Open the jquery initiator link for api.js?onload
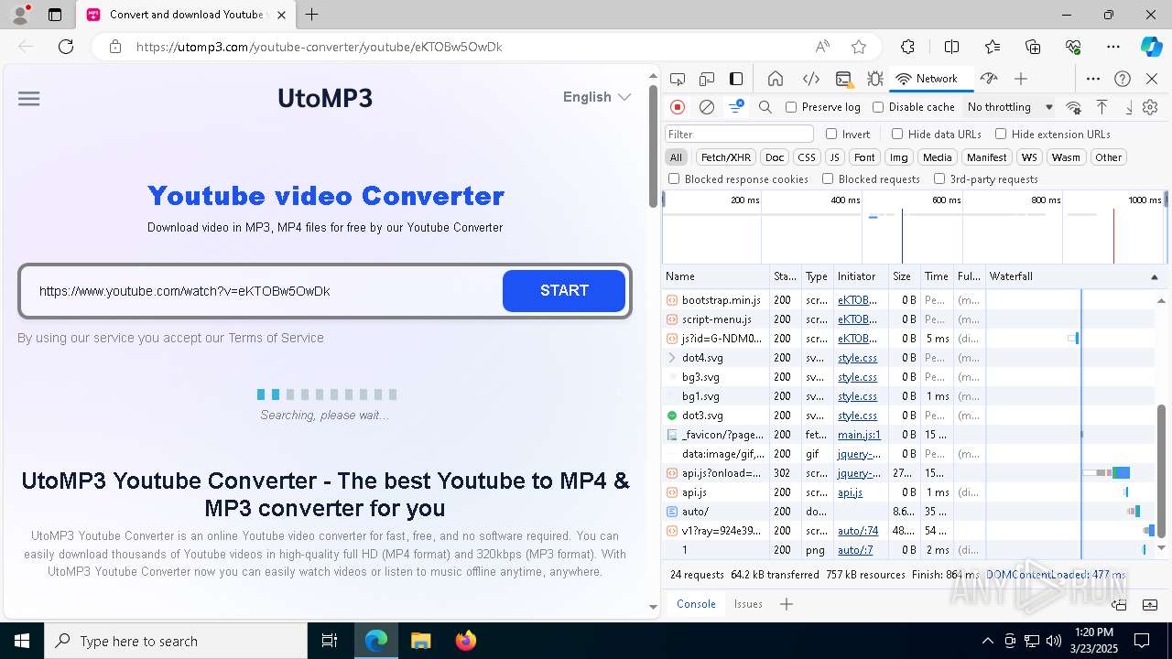1172x659 pixels. [859, 473]
